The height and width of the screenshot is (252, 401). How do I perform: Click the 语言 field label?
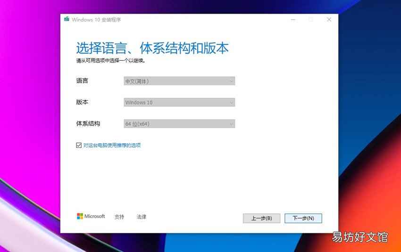click(82, 81)
